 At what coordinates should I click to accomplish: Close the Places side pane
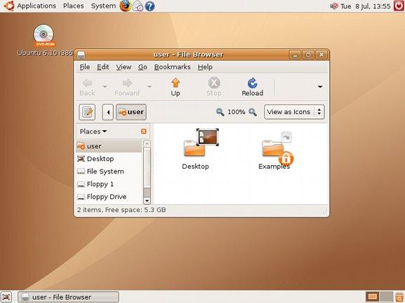pyautogui.click(x=144, y=132)
